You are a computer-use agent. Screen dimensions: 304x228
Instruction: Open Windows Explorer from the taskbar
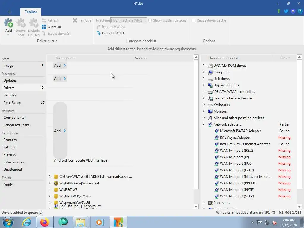80,222
